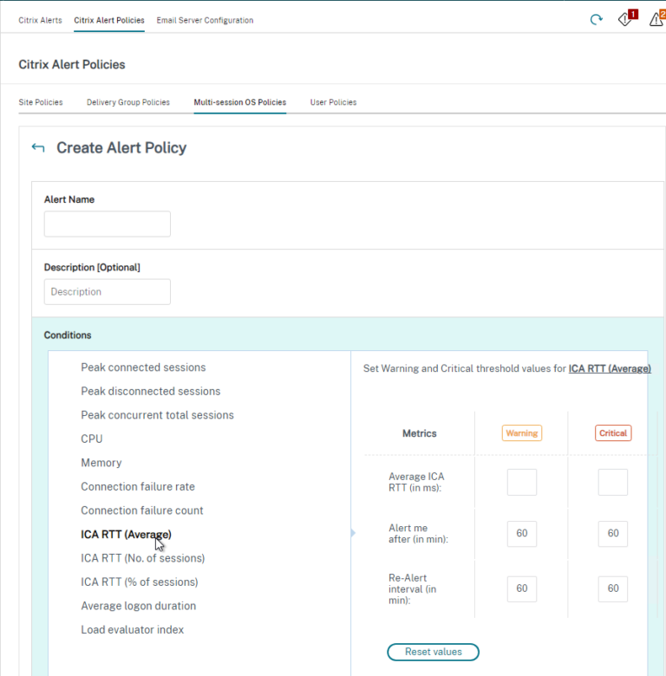
Task: Click Critical field for Alert me after
Action: (612, 534)
